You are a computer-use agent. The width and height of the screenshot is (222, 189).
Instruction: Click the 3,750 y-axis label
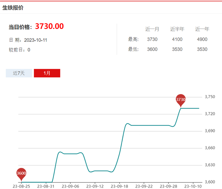pos(210,97)
